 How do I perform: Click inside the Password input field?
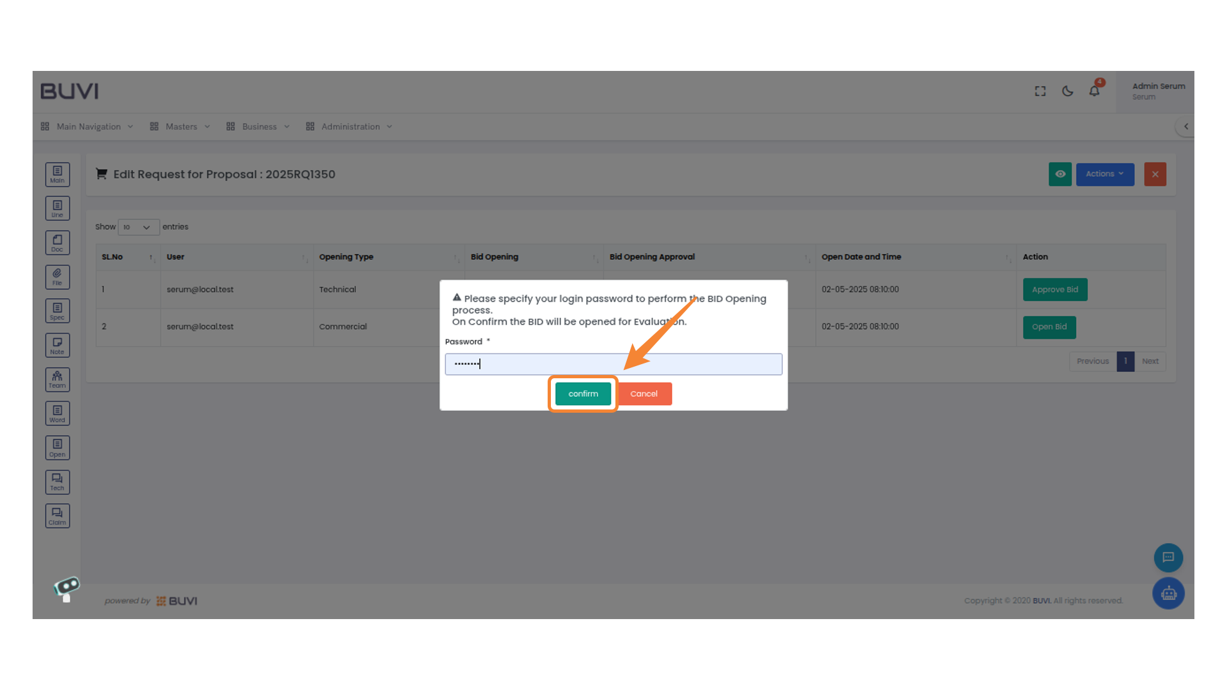[613, 364]
